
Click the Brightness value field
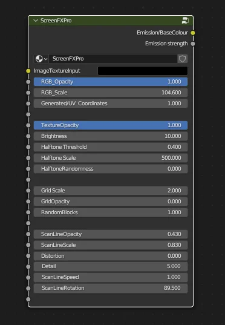(111, 136)
